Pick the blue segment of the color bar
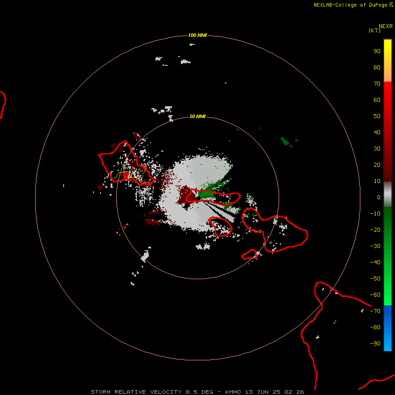Image resolution: width=395 pixels, height=395 pixels. click(388, 328)
